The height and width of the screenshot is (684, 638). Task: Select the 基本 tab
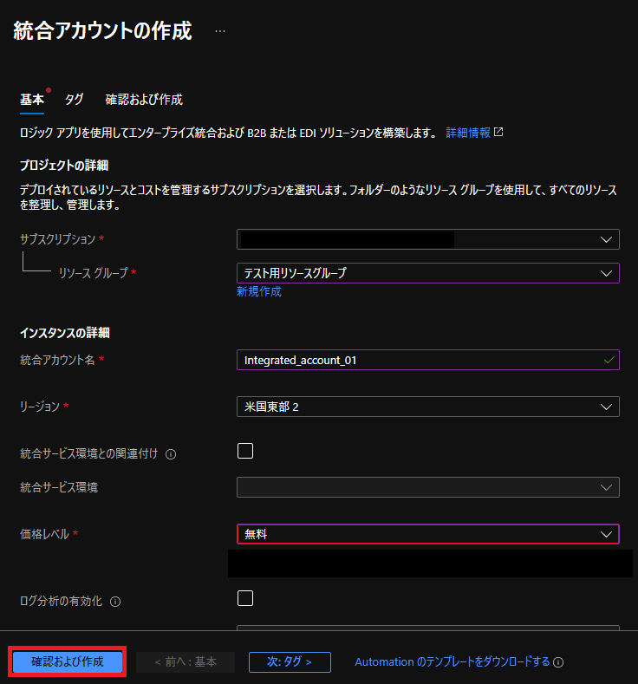32,100
